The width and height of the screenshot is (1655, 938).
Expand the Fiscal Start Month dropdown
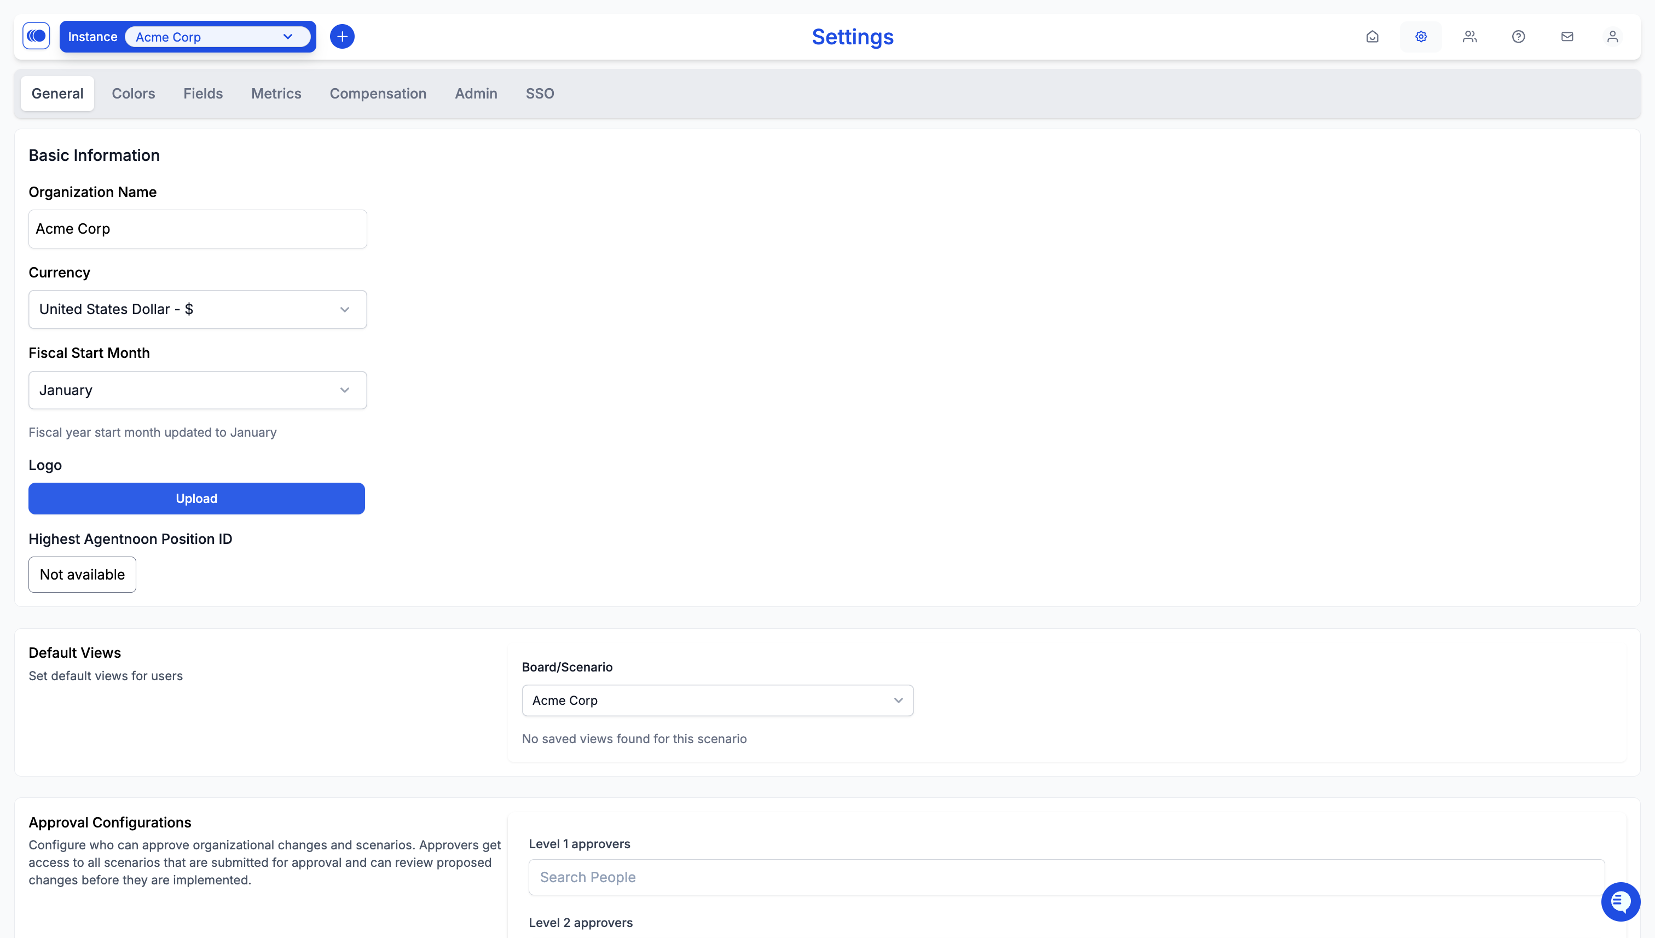(x=197, y=390)
